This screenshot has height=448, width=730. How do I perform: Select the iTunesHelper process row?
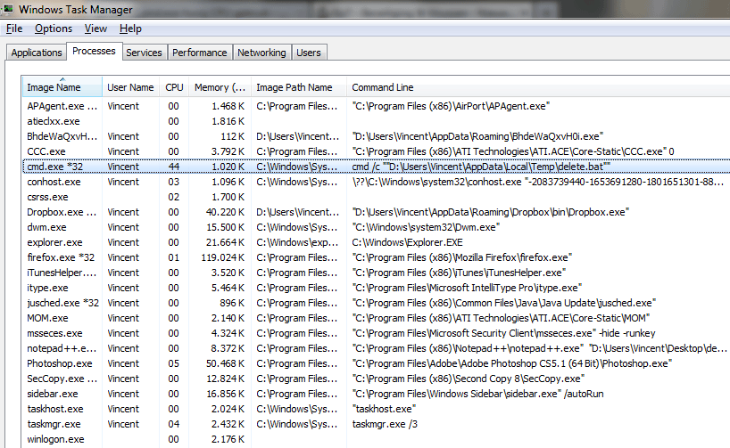pos(377,273)
